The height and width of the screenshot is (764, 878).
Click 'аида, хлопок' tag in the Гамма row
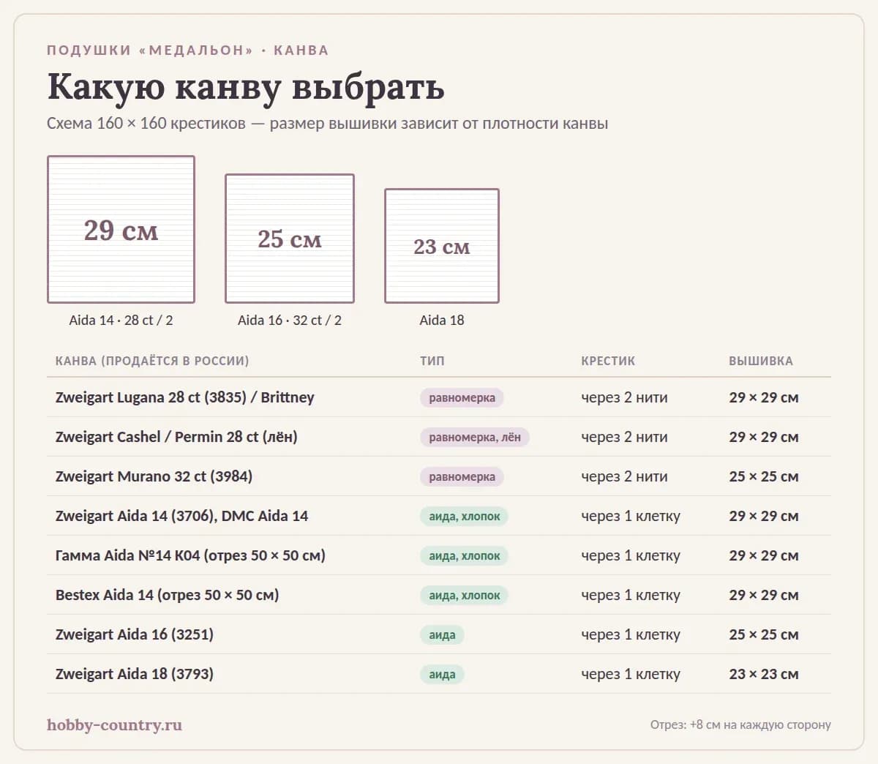pyautogui.click(x=464, y=556)
